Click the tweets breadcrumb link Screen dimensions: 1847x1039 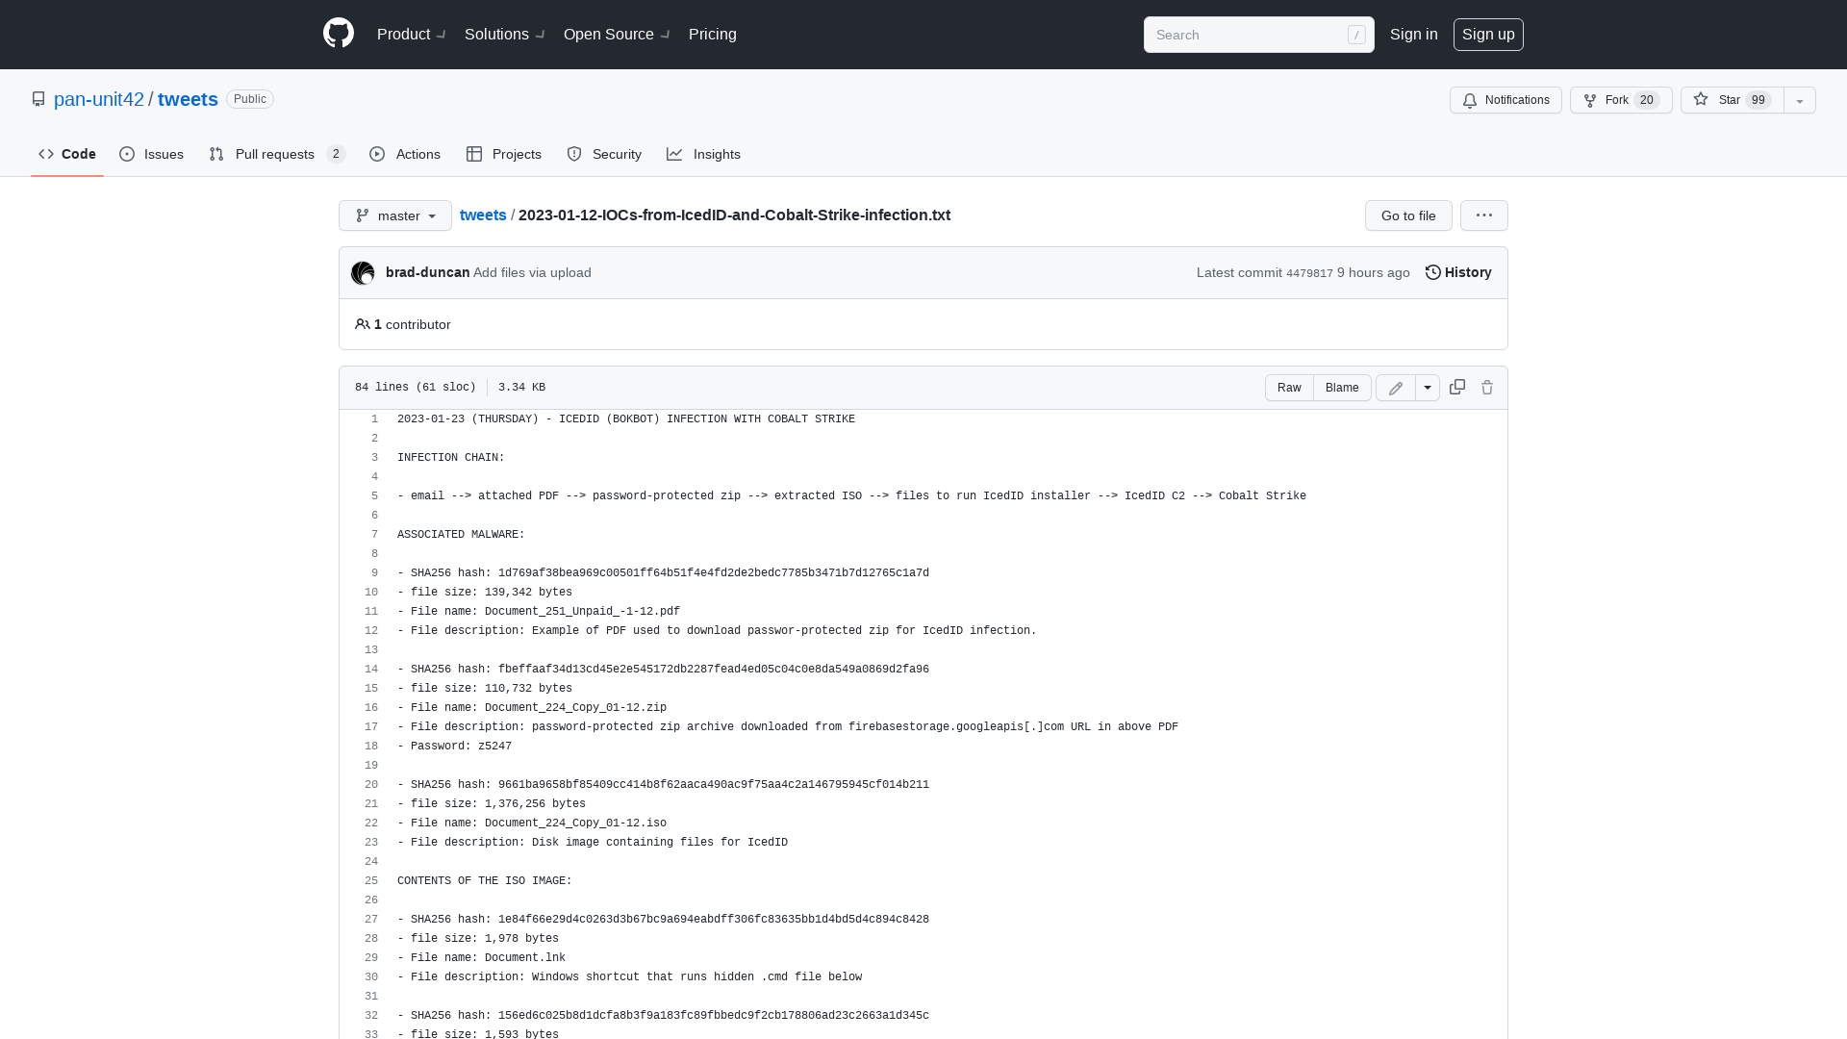[483, 215]
